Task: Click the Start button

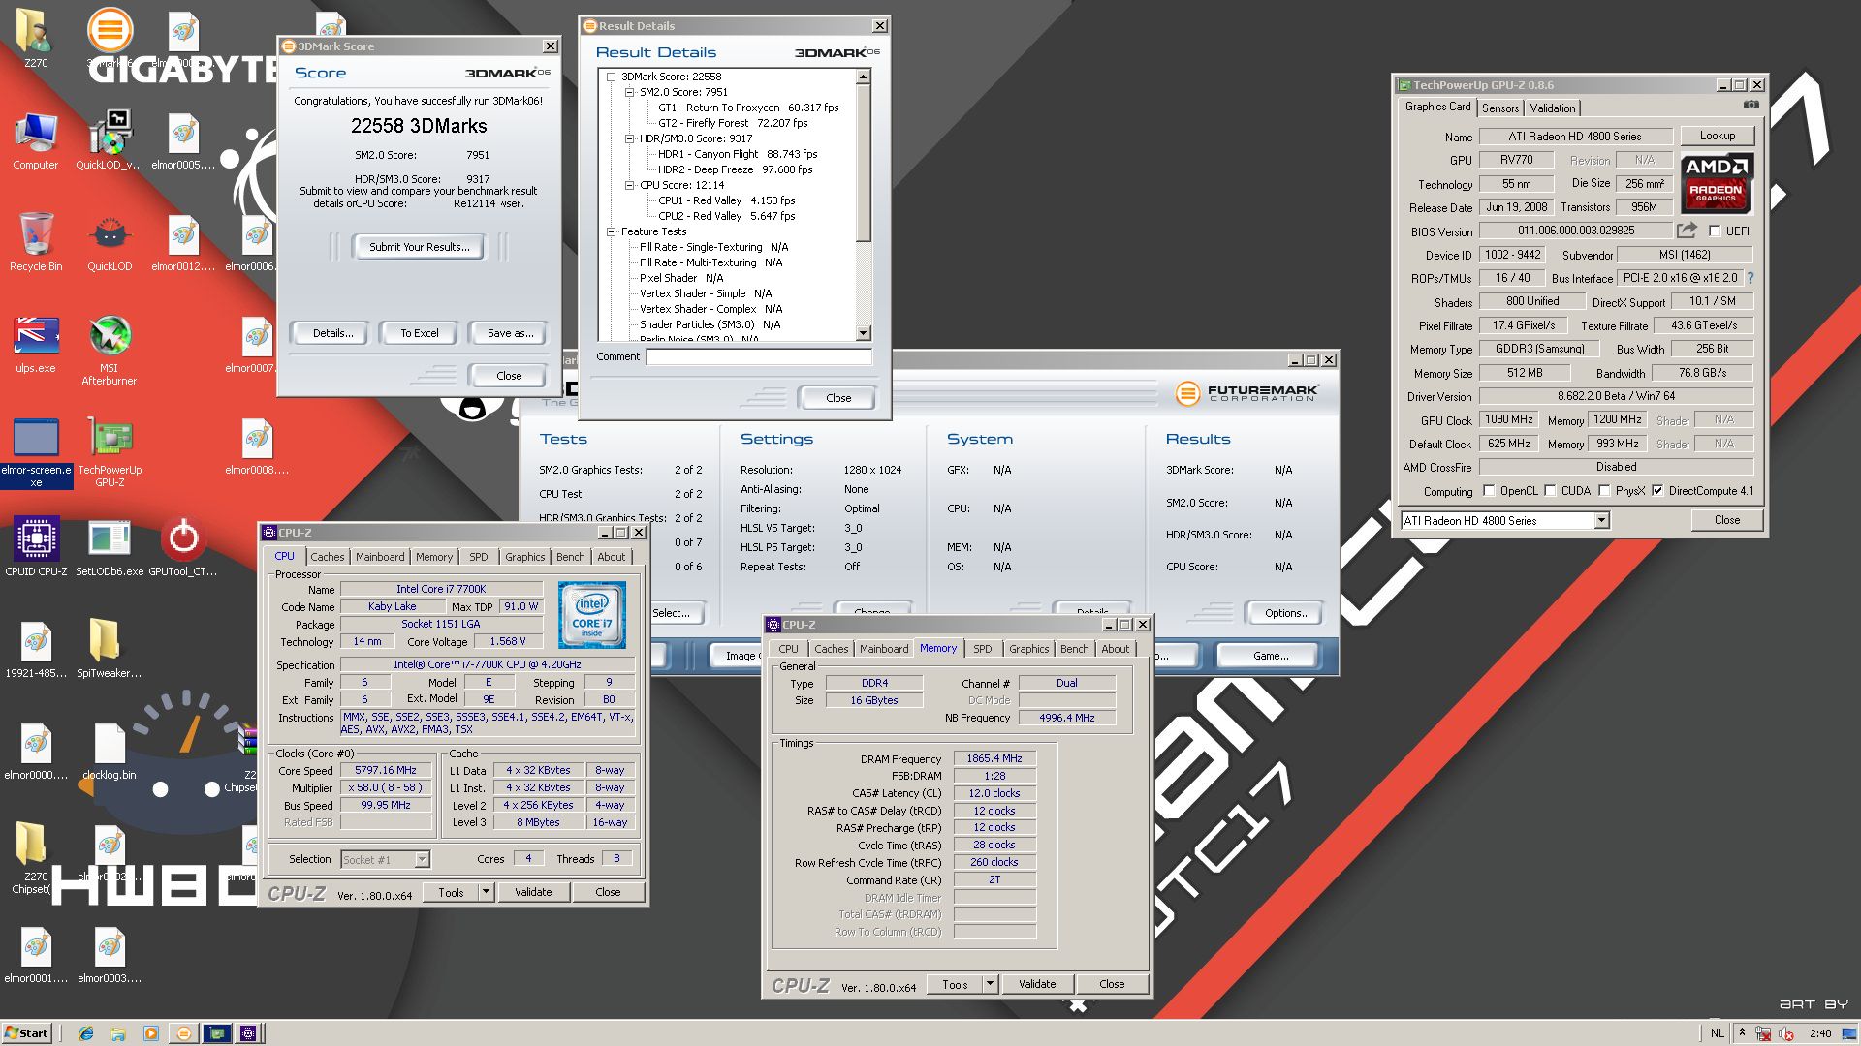Action: coord(26,1033)
